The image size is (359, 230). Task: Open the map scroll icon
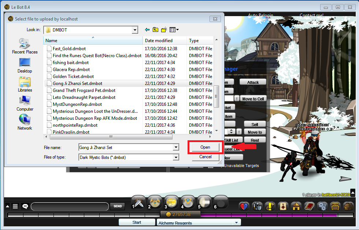(x=283, y=207)
